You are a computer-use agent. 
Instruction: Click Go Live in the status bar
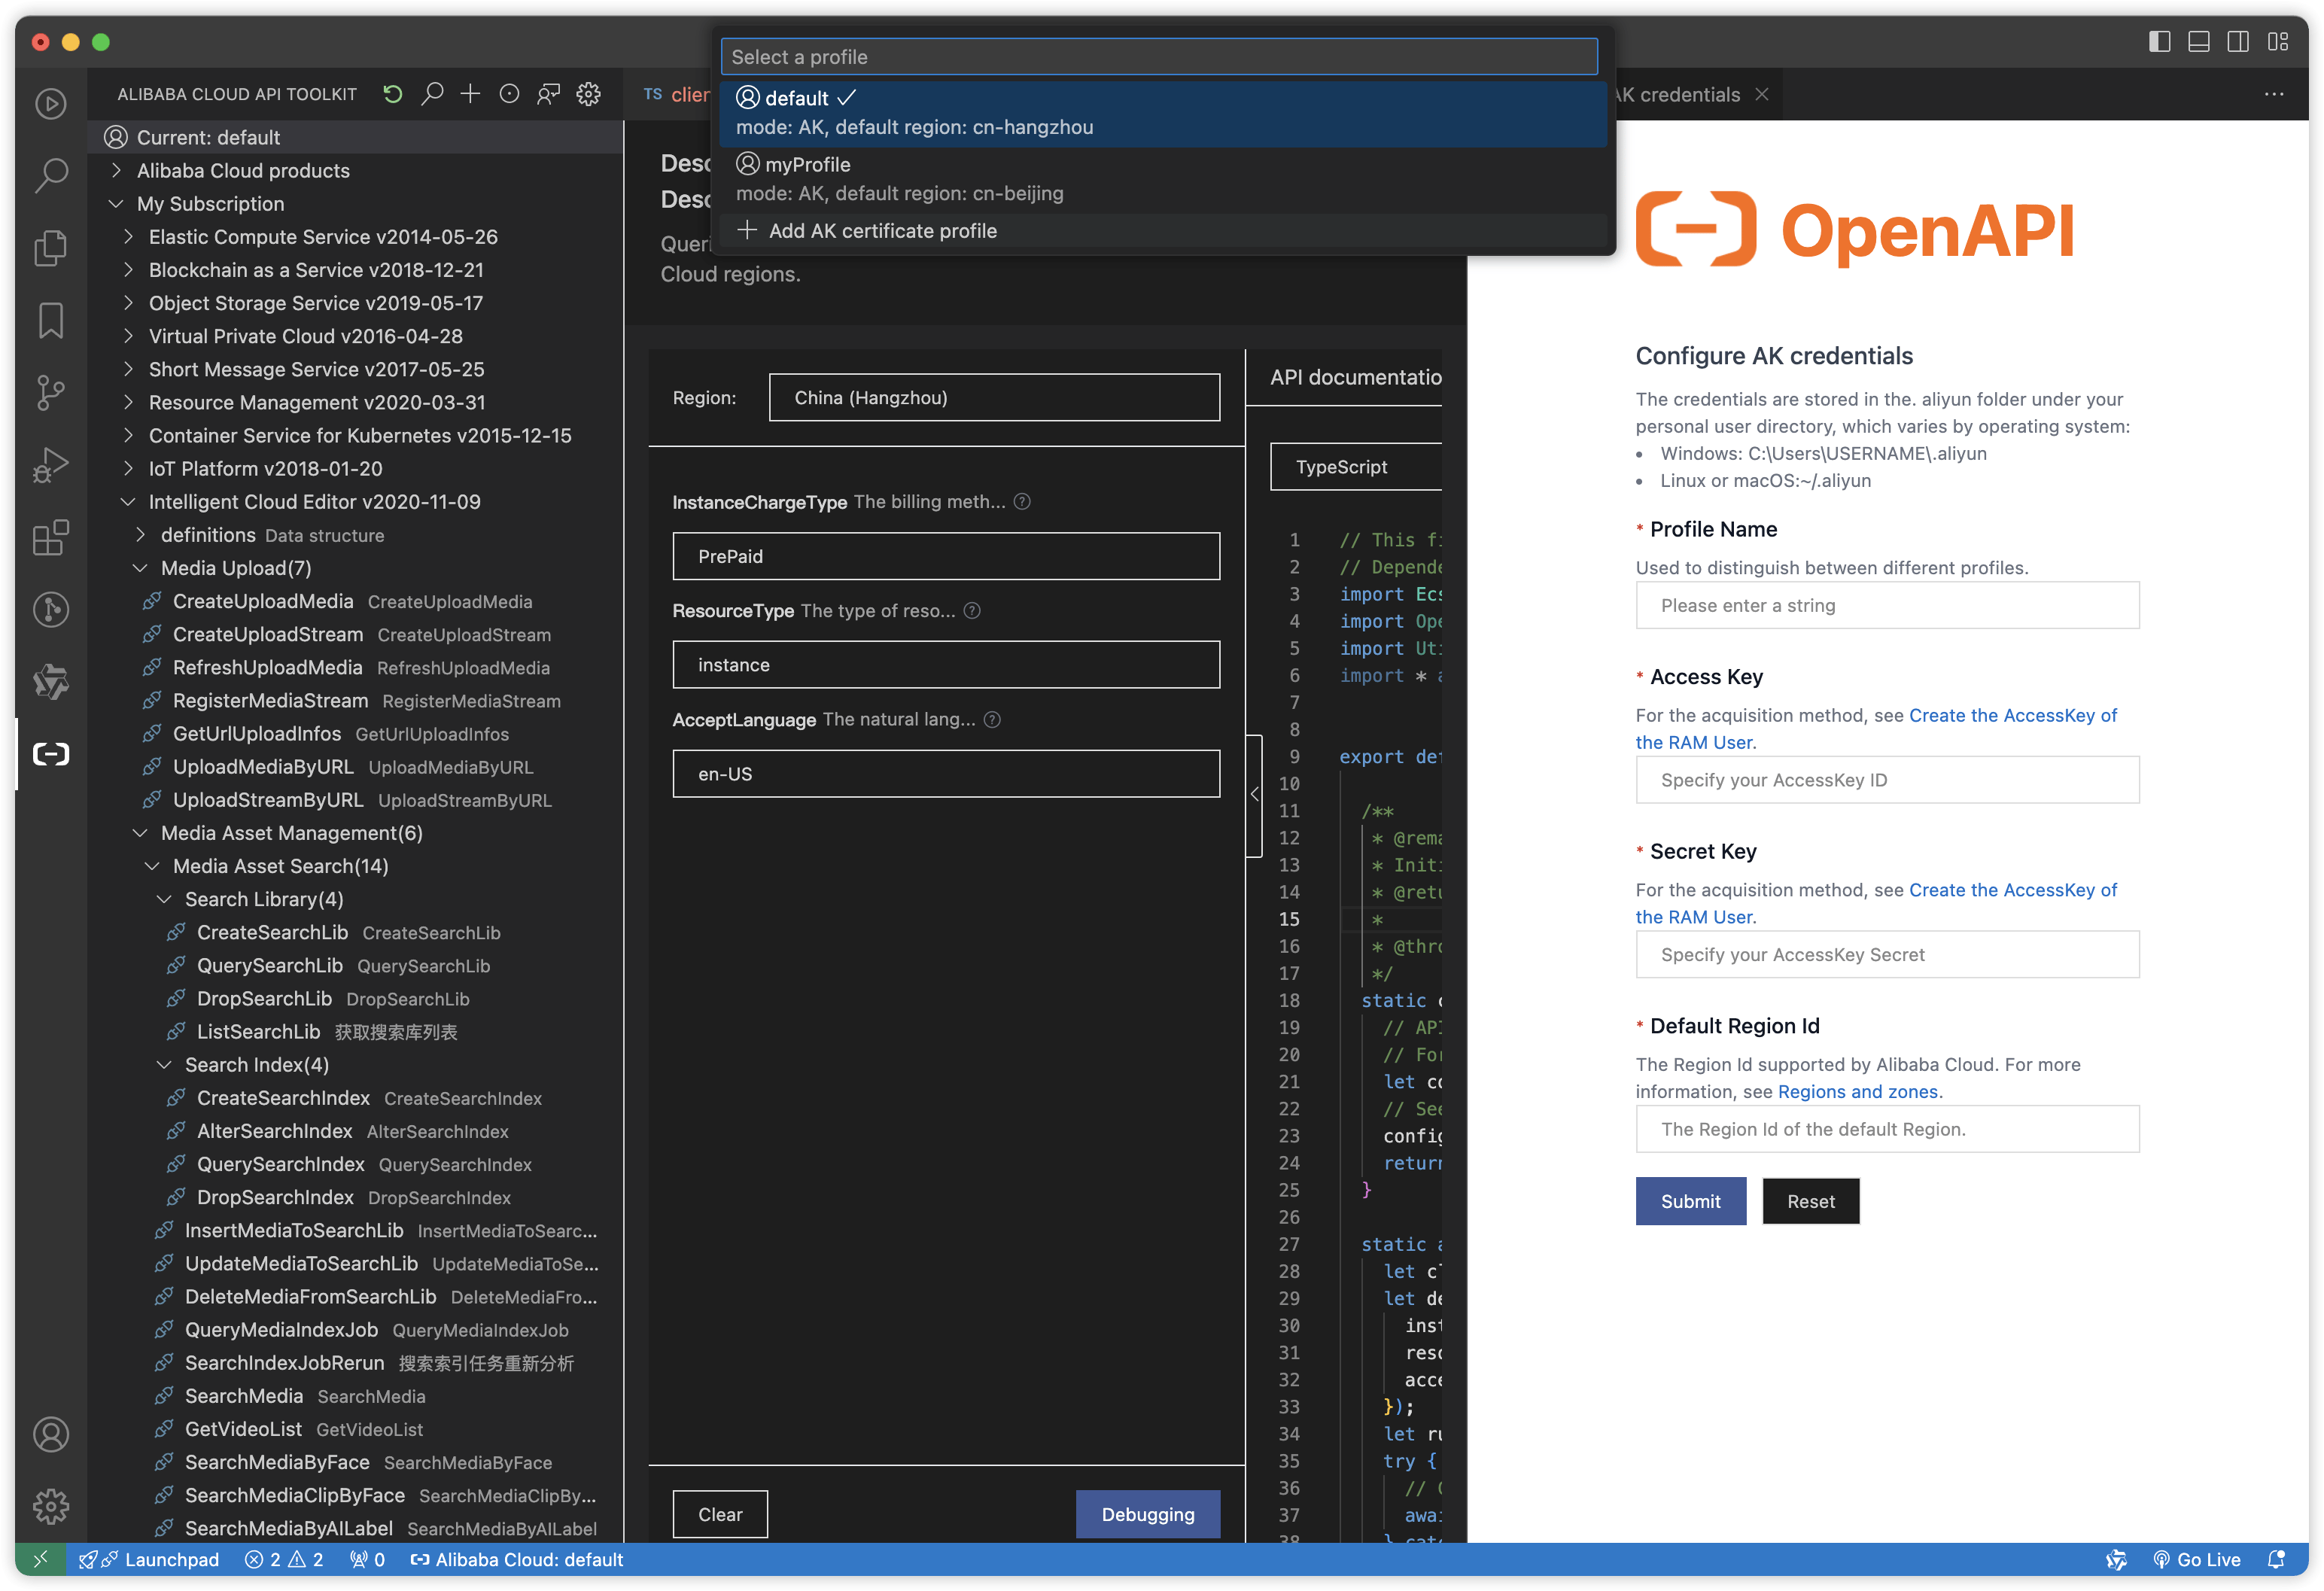tap(2196, 1559)
